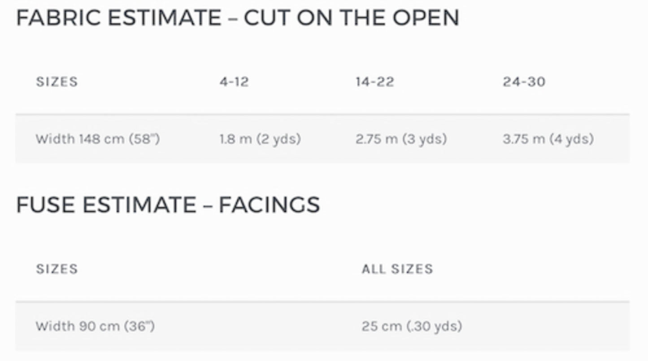This screenshot has height=361, width=648.
Task: Click the divider line under fabric sizes header
Action: (x=322, y=115)
